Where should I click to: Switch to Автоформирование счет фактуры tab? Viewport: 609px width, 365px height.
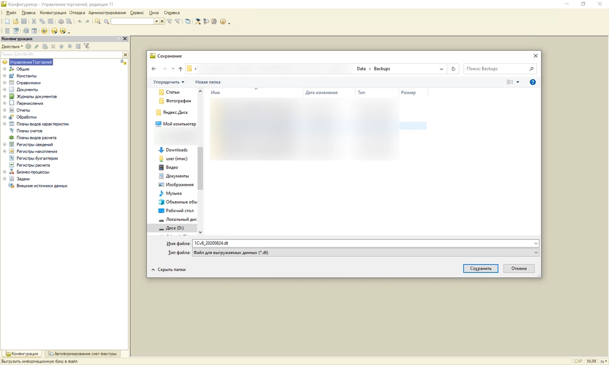pyautogui.click(x=82, y=354)
